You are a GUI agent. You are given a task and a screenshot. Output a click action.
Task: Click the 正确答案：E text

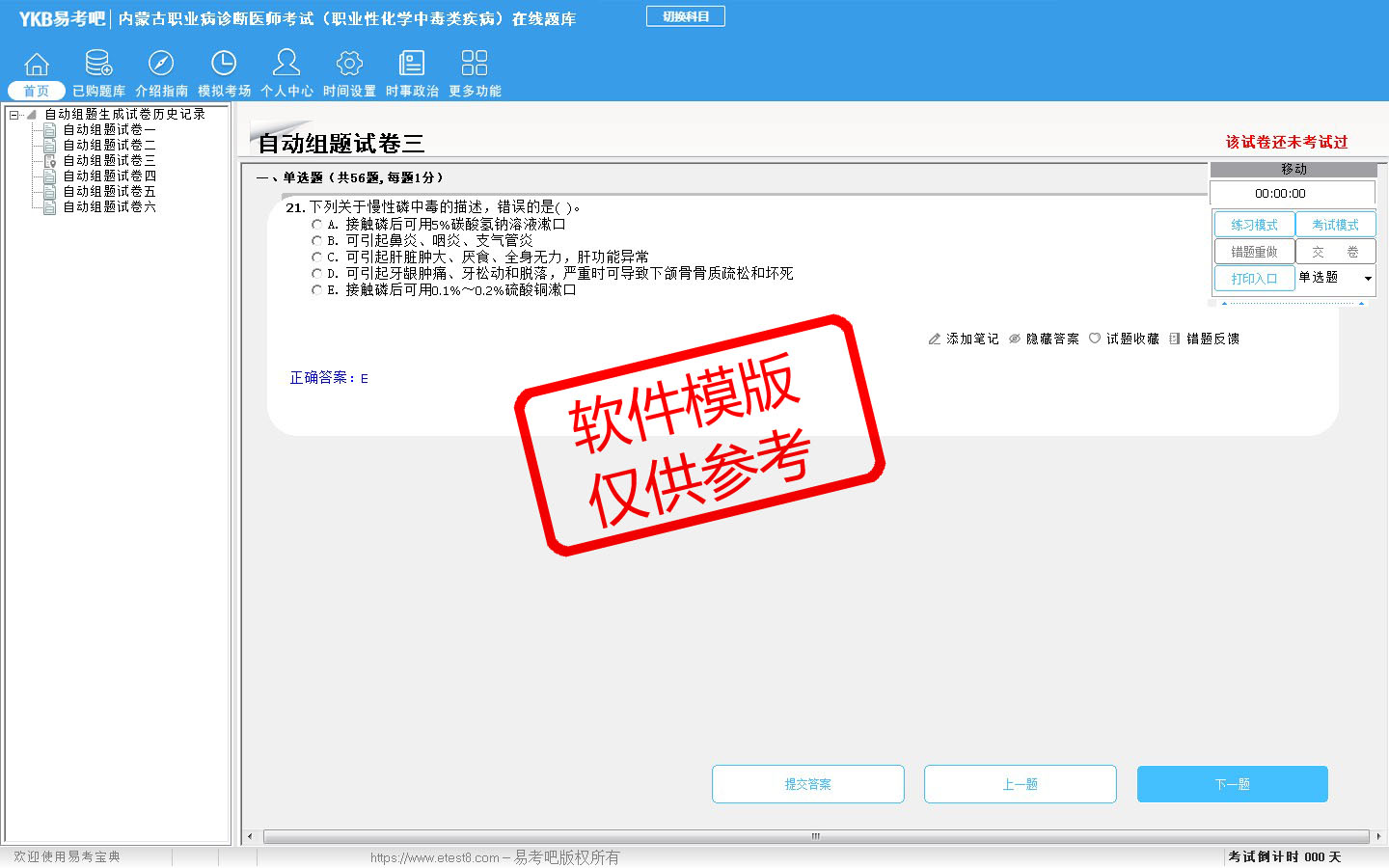pyautogui.click(x=329, y=378)
